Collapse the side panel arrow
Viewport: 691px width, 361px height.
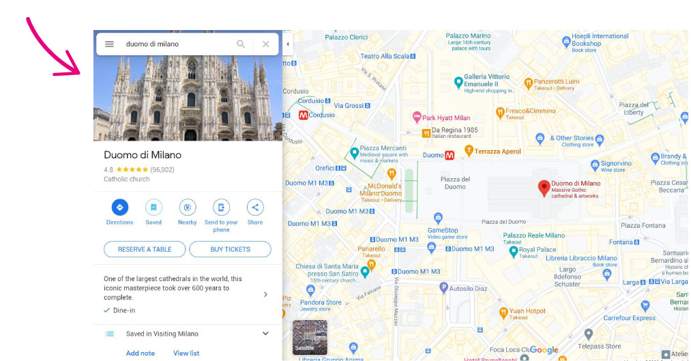click(288, 44)
